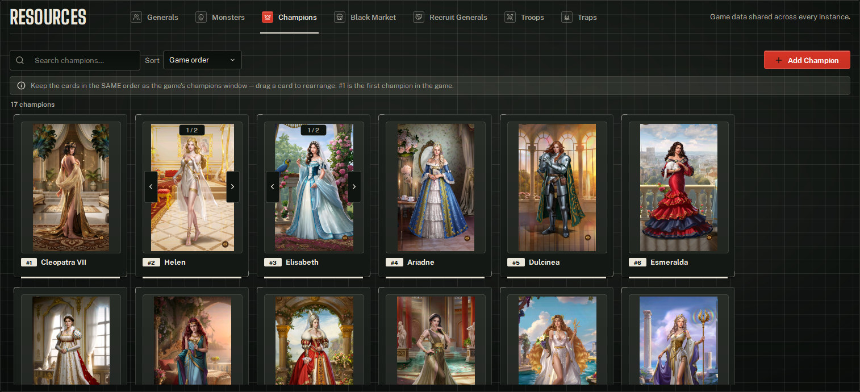Viewport: 860px width, 392px height.
Task: Focus the Search champions field
Action: pyautogui.click(x=75, y=60)
